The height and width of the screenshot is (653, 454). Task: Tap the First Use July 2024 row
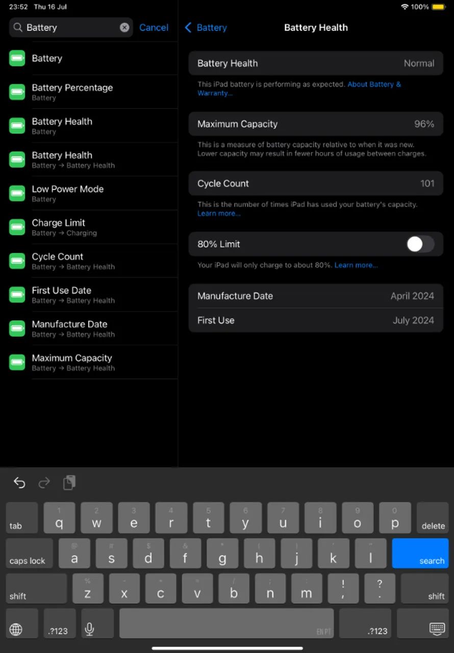coord(316,320)
